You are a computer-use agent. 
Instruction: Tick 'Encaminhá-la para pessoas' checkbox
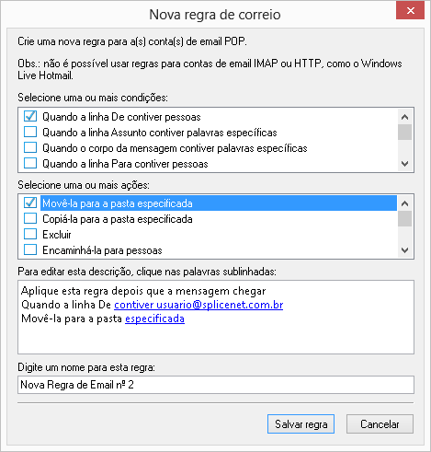(x=30, y=249)
